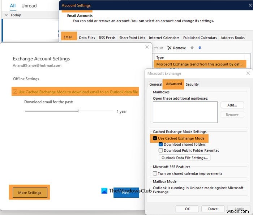253x215 pixels.
Task: Toggle Use Cached Exchange Mode to download email checkbox
Action: click(x=15, y=92)
